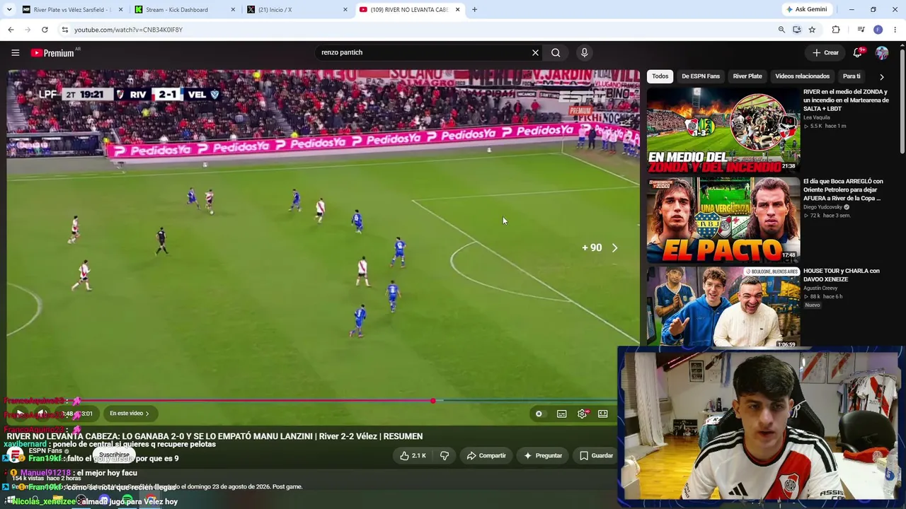Open 'RIVER en el medio del ZONDA' thumbnail

(x=723, y=129)
